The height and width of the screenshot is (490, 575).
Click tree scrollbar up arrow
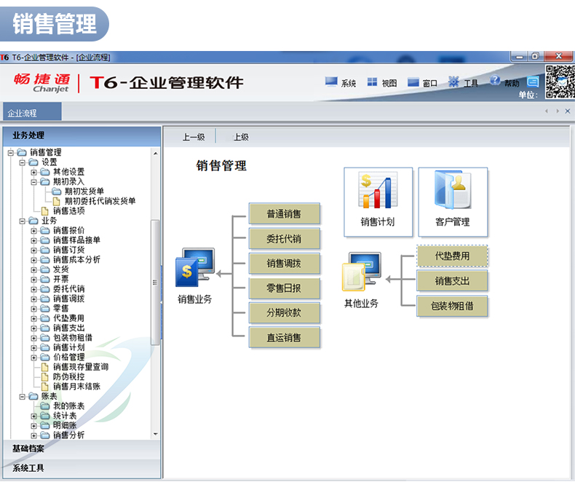(156, 154)
